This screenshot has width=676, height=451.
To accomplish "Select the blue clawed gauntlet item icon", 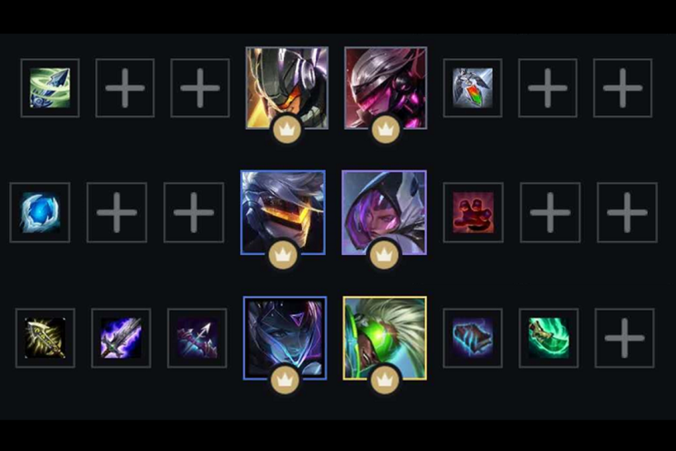I will point(472,338).
